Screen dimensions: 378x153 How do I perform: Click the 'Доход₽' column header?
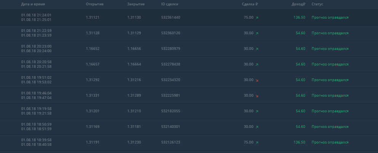coord(298,4)
